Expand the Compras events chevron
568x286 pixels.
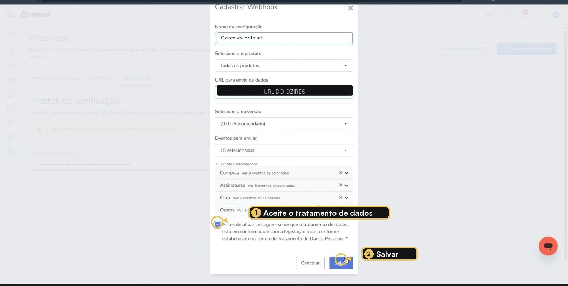click(x=346, y=173)
